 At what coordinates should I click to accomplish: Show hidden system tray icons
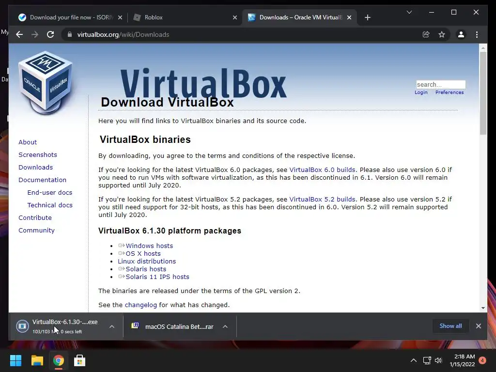(x=414, y=360)
